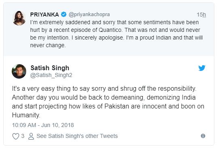Click the info circle icon
The width and height of the screenshot is (218, 148).
pos(203,136)
